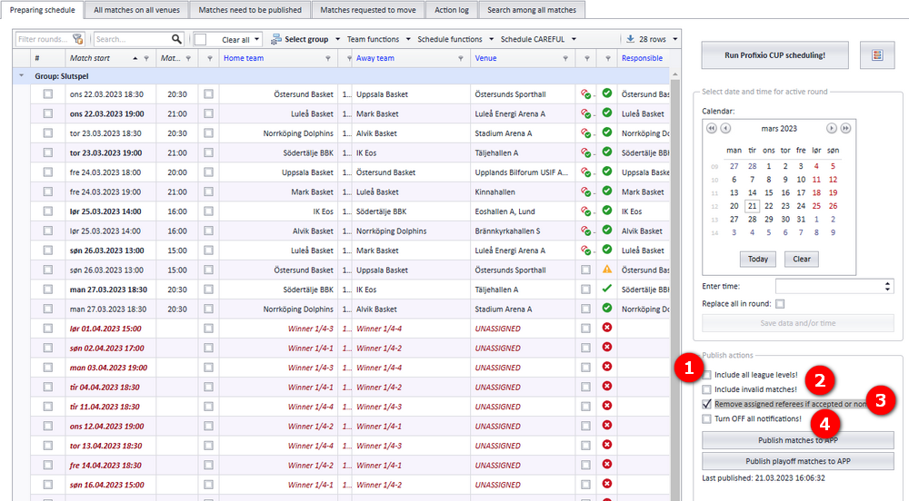Click the Select group icon
This screenshot has height=501, width=909.
coord(276,39)
